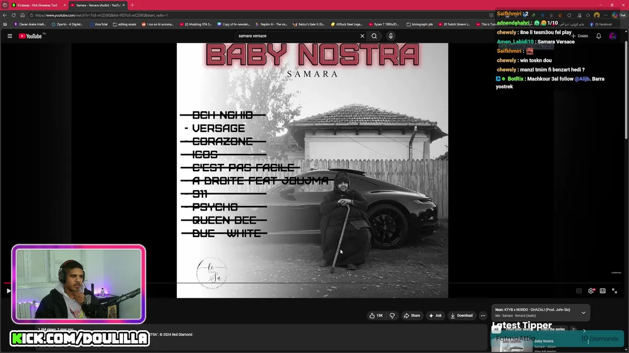Open the ASRock Steel Legend bookmark
Viewport: 629px width, 353px height.
coord(346,24)
